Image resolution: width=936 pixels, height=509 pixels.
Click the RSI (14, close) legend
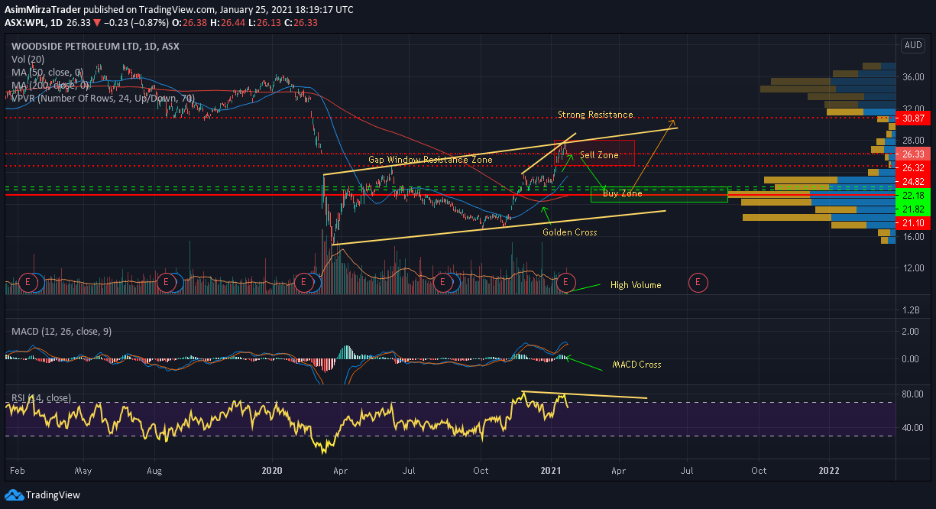pos(41,397)
